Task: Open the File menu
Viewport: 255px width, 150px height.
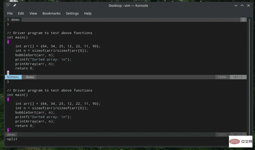Action: click(x=10, y=13)
